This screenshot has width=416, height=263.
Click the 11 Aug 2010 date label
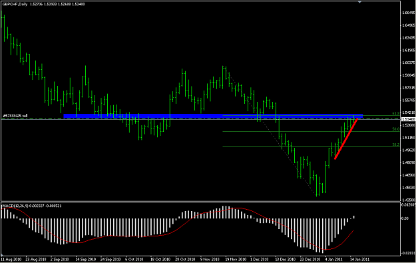tap(11, 259)
